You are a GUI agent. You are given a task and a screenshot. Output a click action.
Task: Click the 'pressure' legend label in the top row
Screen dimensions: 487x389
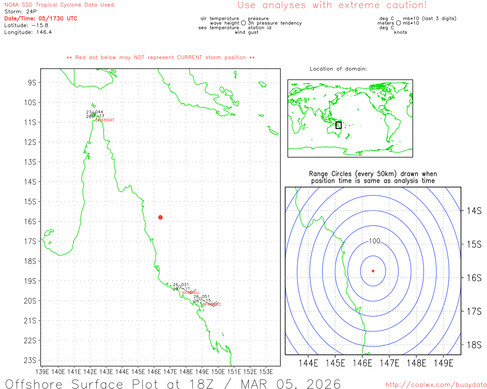pos(258,19)
